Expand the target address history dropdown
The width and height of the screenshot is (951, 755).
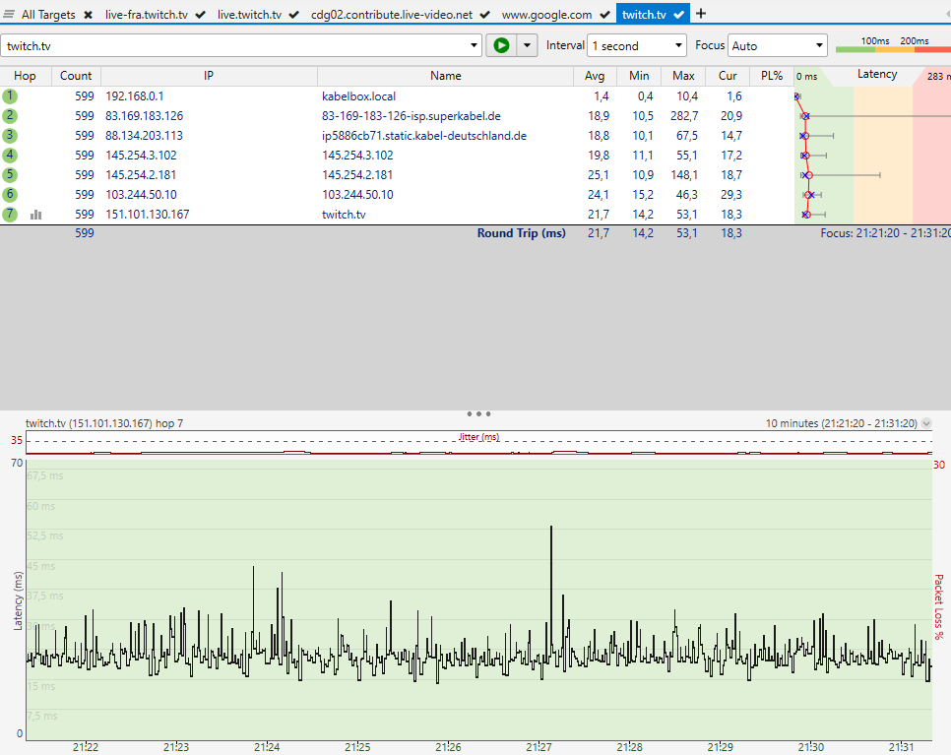click(474, 45)
